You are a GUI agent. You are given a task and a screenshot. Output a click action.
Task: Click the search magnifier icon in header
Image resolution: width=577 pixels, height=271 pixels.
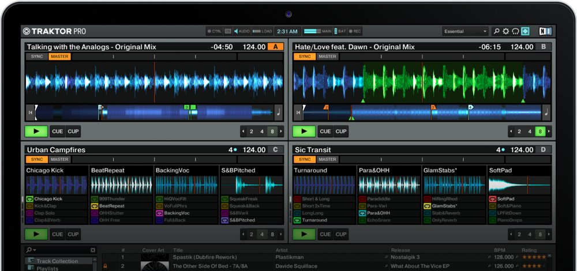pos(496,31)
